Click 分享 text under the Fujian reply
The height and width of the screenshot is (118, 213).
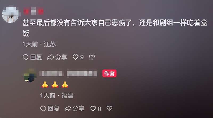click(x=79, y=108)
